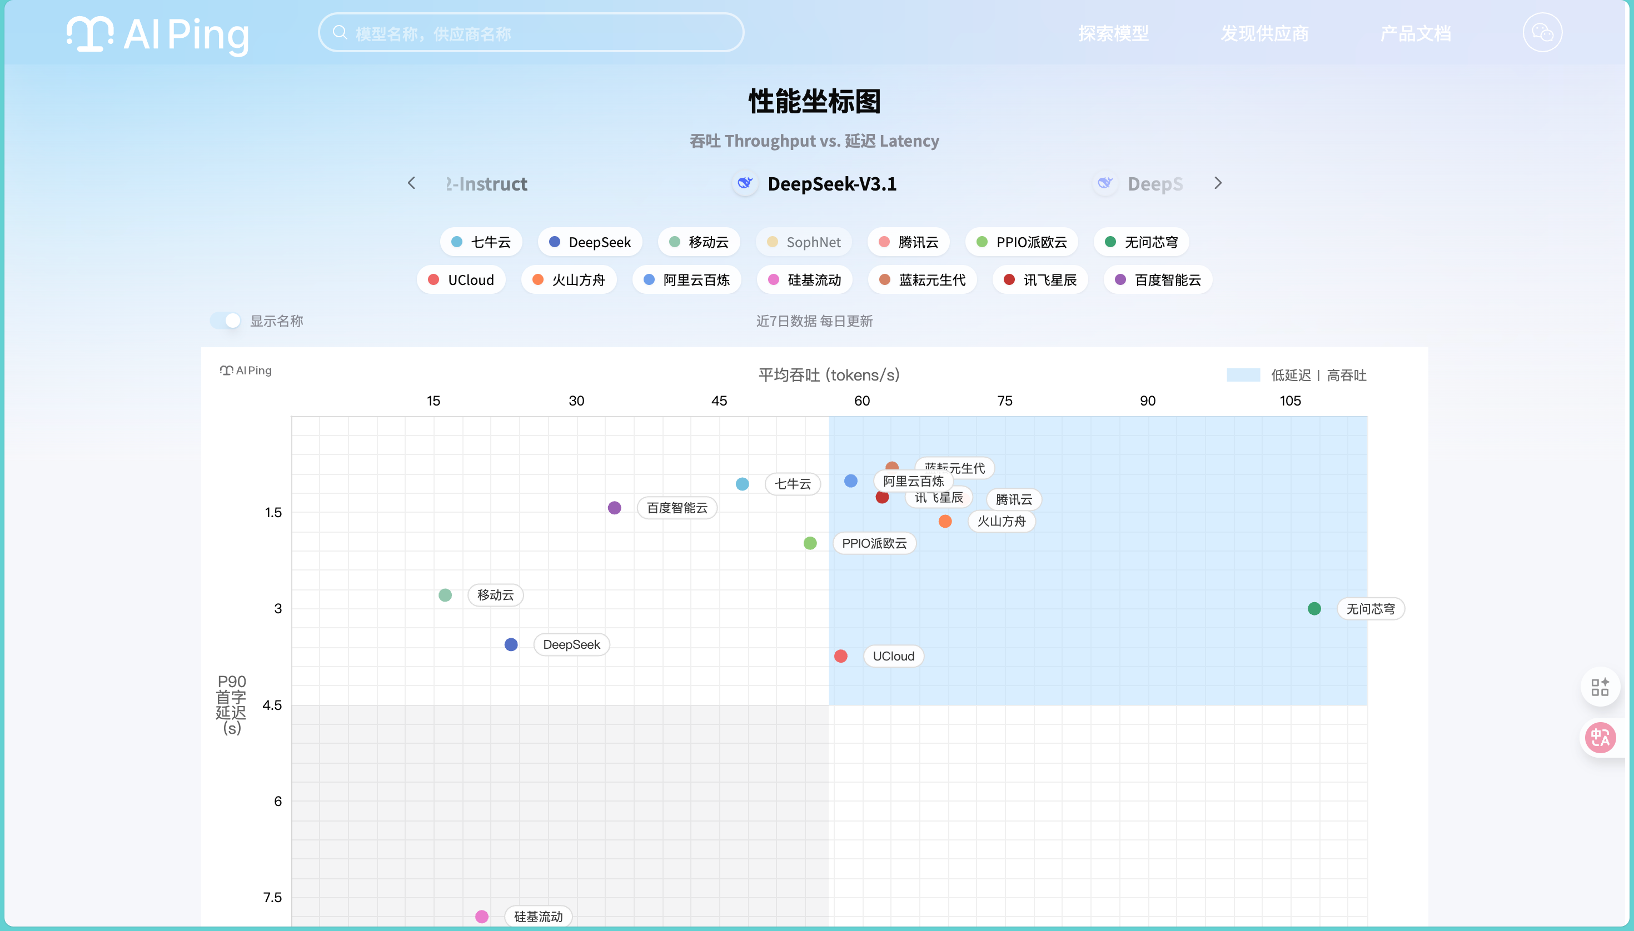This screenshot has width=1634, height=931.
Task: Toggle the 七牛云 legend filter
Action: tap(481, 242)
